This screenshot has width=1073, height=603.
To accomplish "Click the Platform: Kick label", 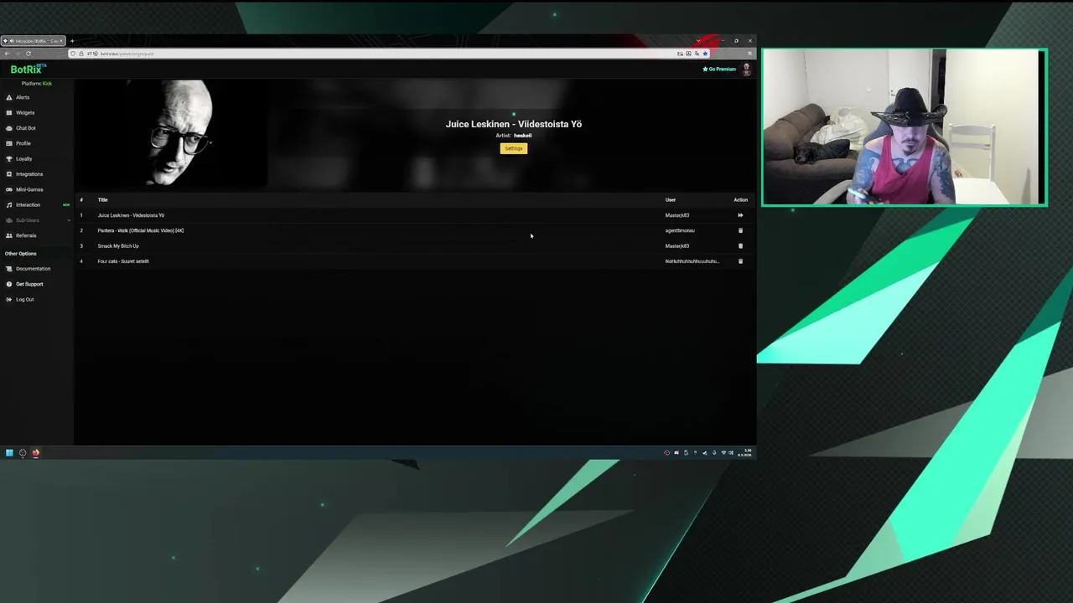I will [37, 84].
